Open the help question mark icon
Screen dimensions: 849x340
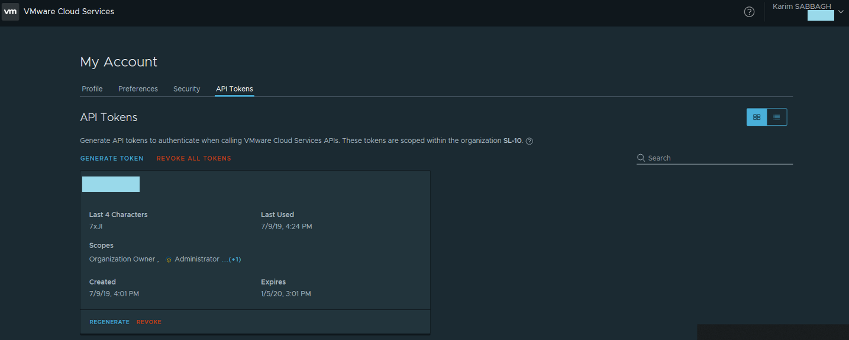pos(749,12)
